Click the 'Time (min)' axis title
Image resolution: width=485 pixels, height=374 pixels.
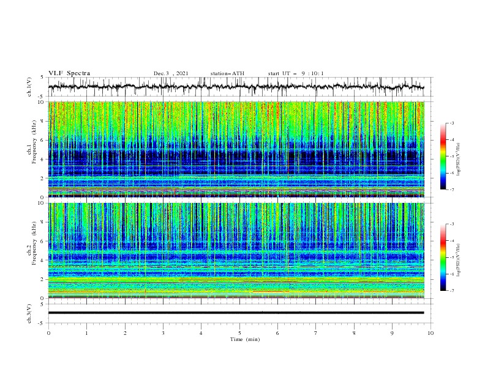245,339
